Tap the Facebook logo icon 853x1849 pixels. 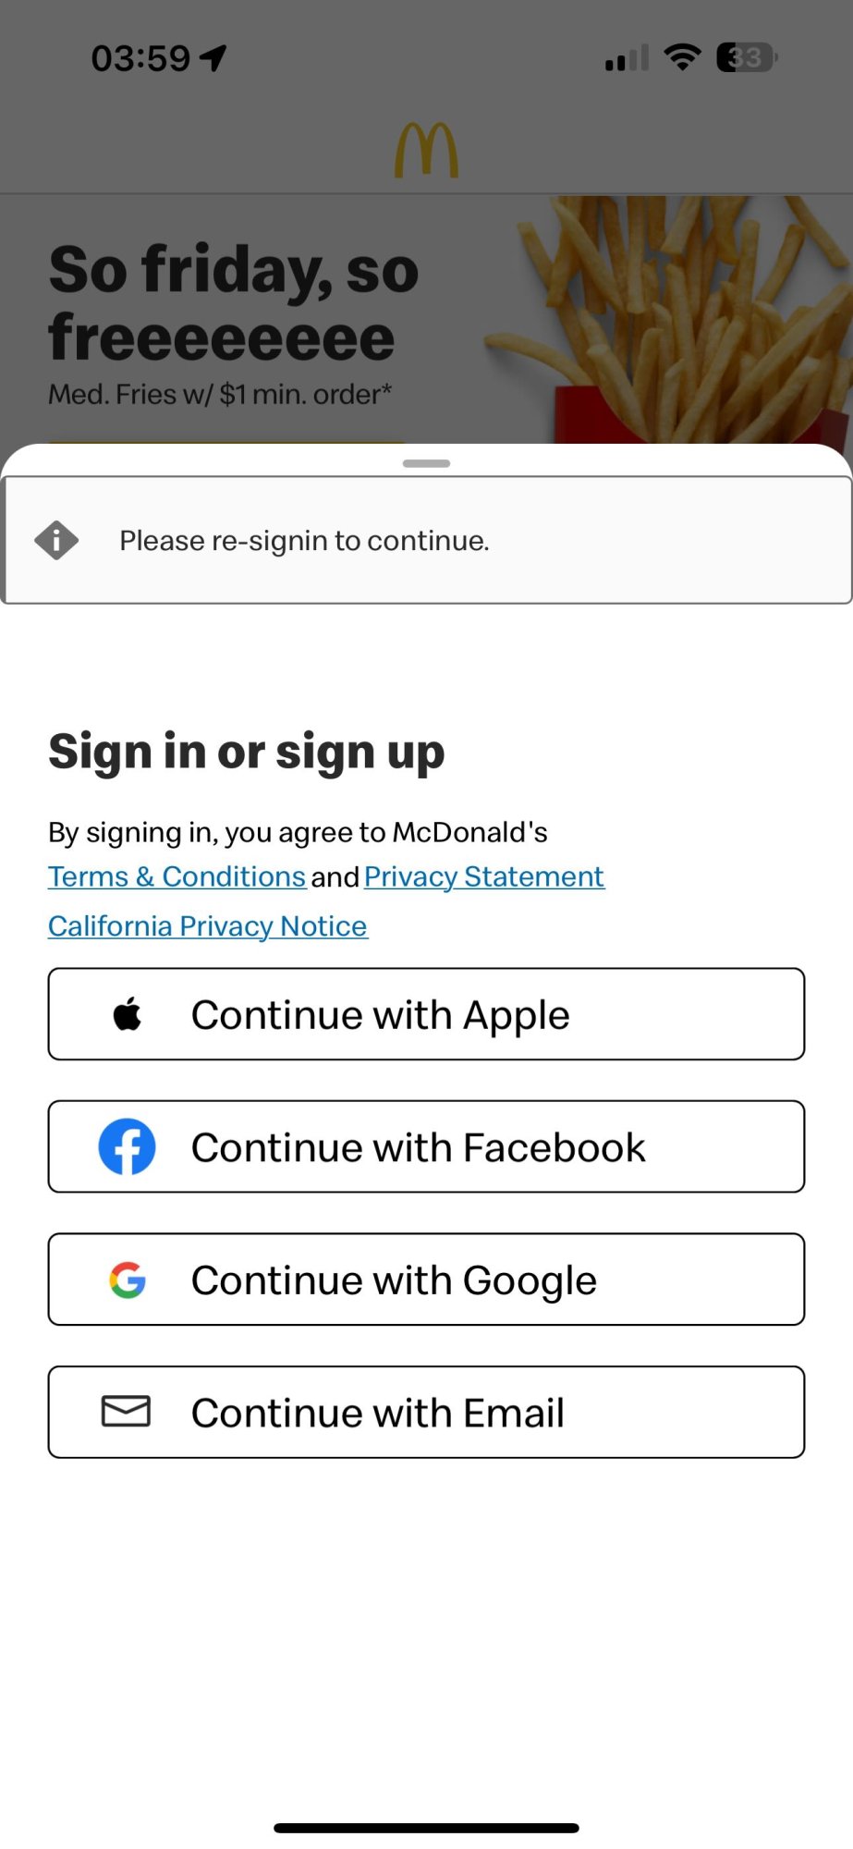pos(128,1146)
